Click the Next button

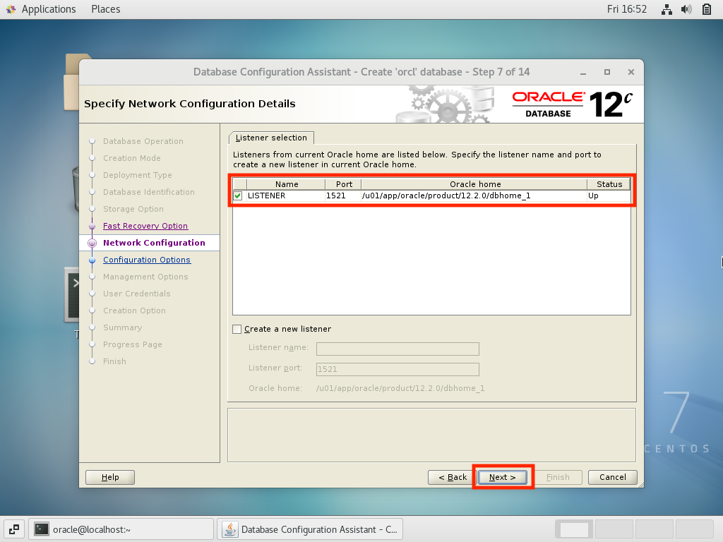(x=502, y=478)
